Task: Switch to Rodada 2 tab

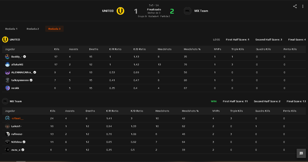Action: (x=33, y=29)
